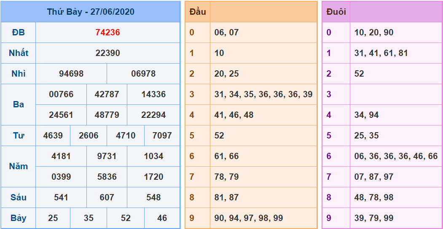Select the Nhì prize number 06978
The width and height of the screenshot is (443, 229).
pyautogui.click(x=143, y=74)
